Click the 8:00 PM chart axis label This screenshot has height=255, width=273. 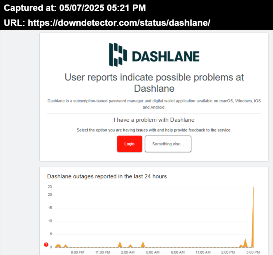coord(78,252)
